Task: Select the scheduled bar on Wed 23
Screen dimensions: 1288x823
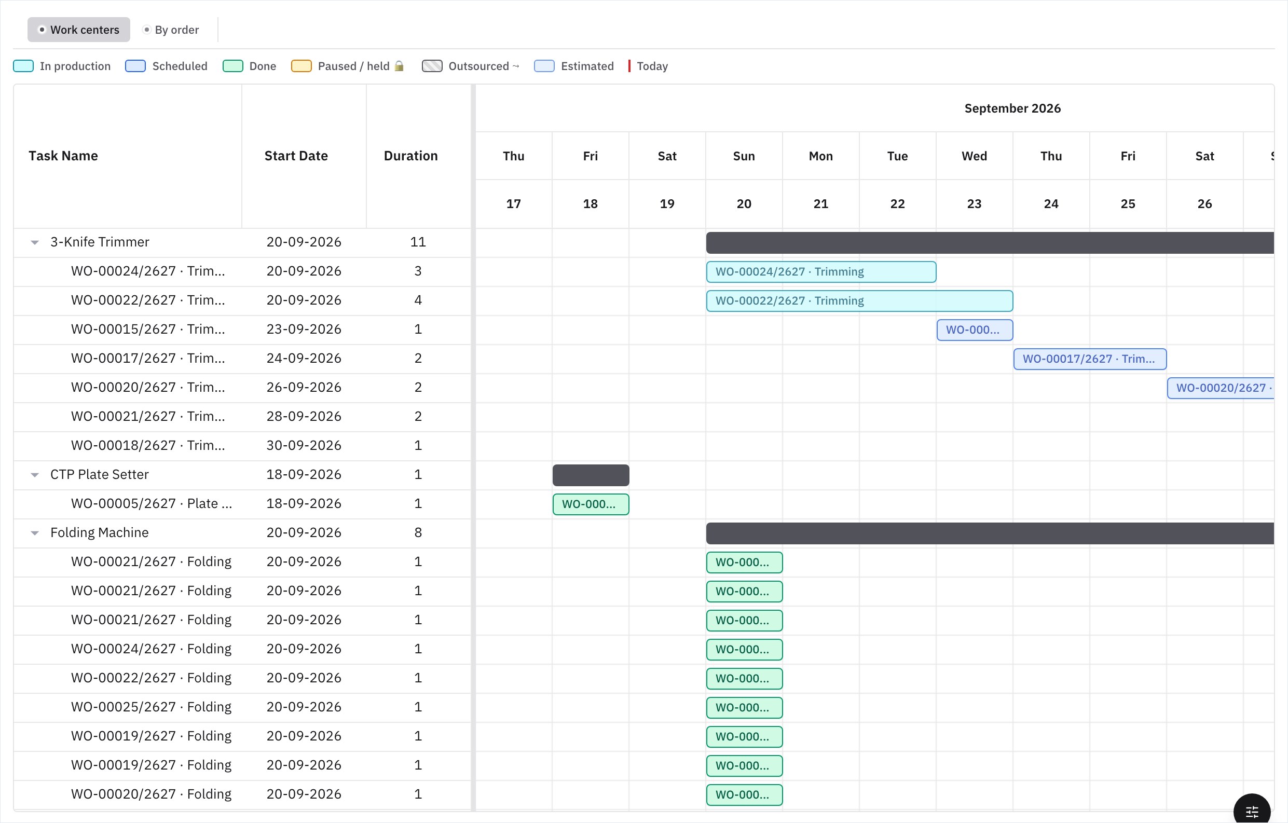Action: tap(975, 330)
